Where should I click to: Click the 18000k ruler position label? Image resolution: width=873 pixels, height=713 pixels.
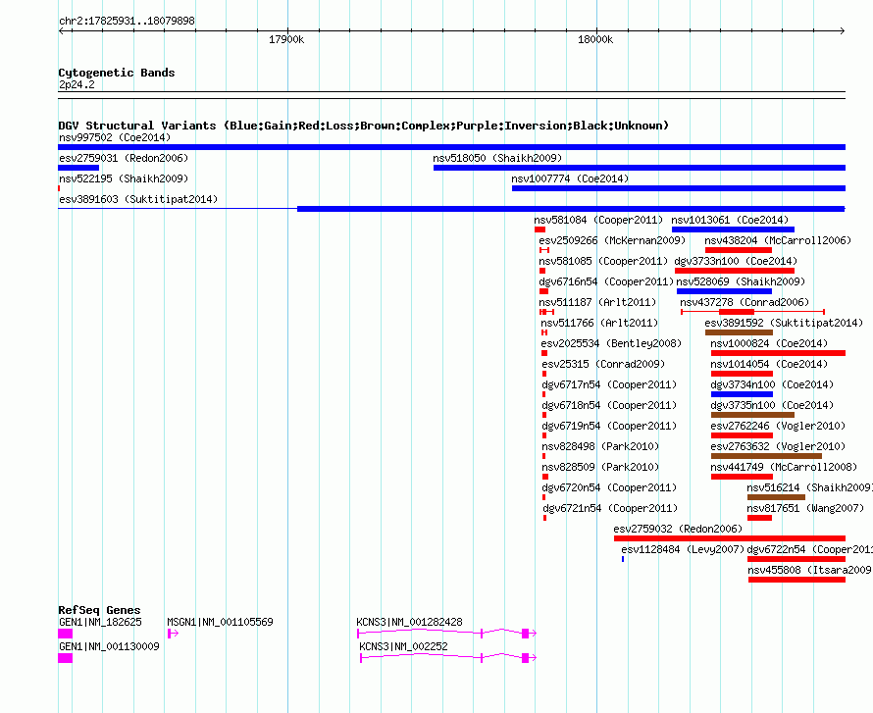(595, 39)
